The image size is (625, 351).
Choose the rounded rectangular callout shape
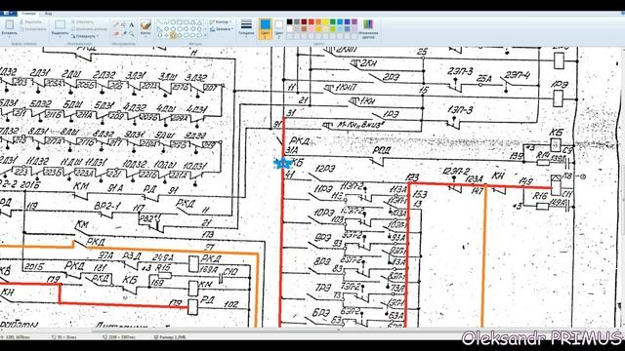click(x=187, y=35)
